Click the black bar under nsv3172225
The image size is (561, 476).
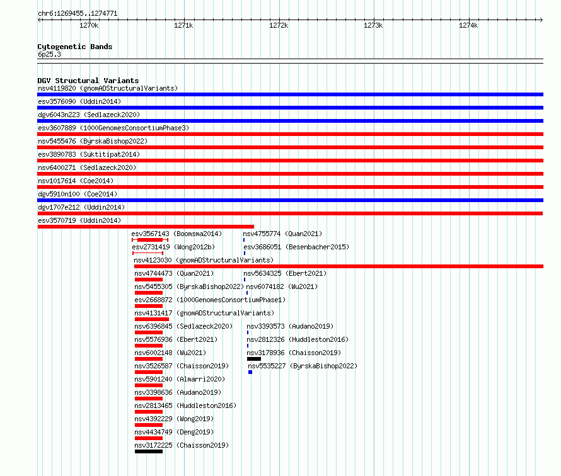click(149, 451)
